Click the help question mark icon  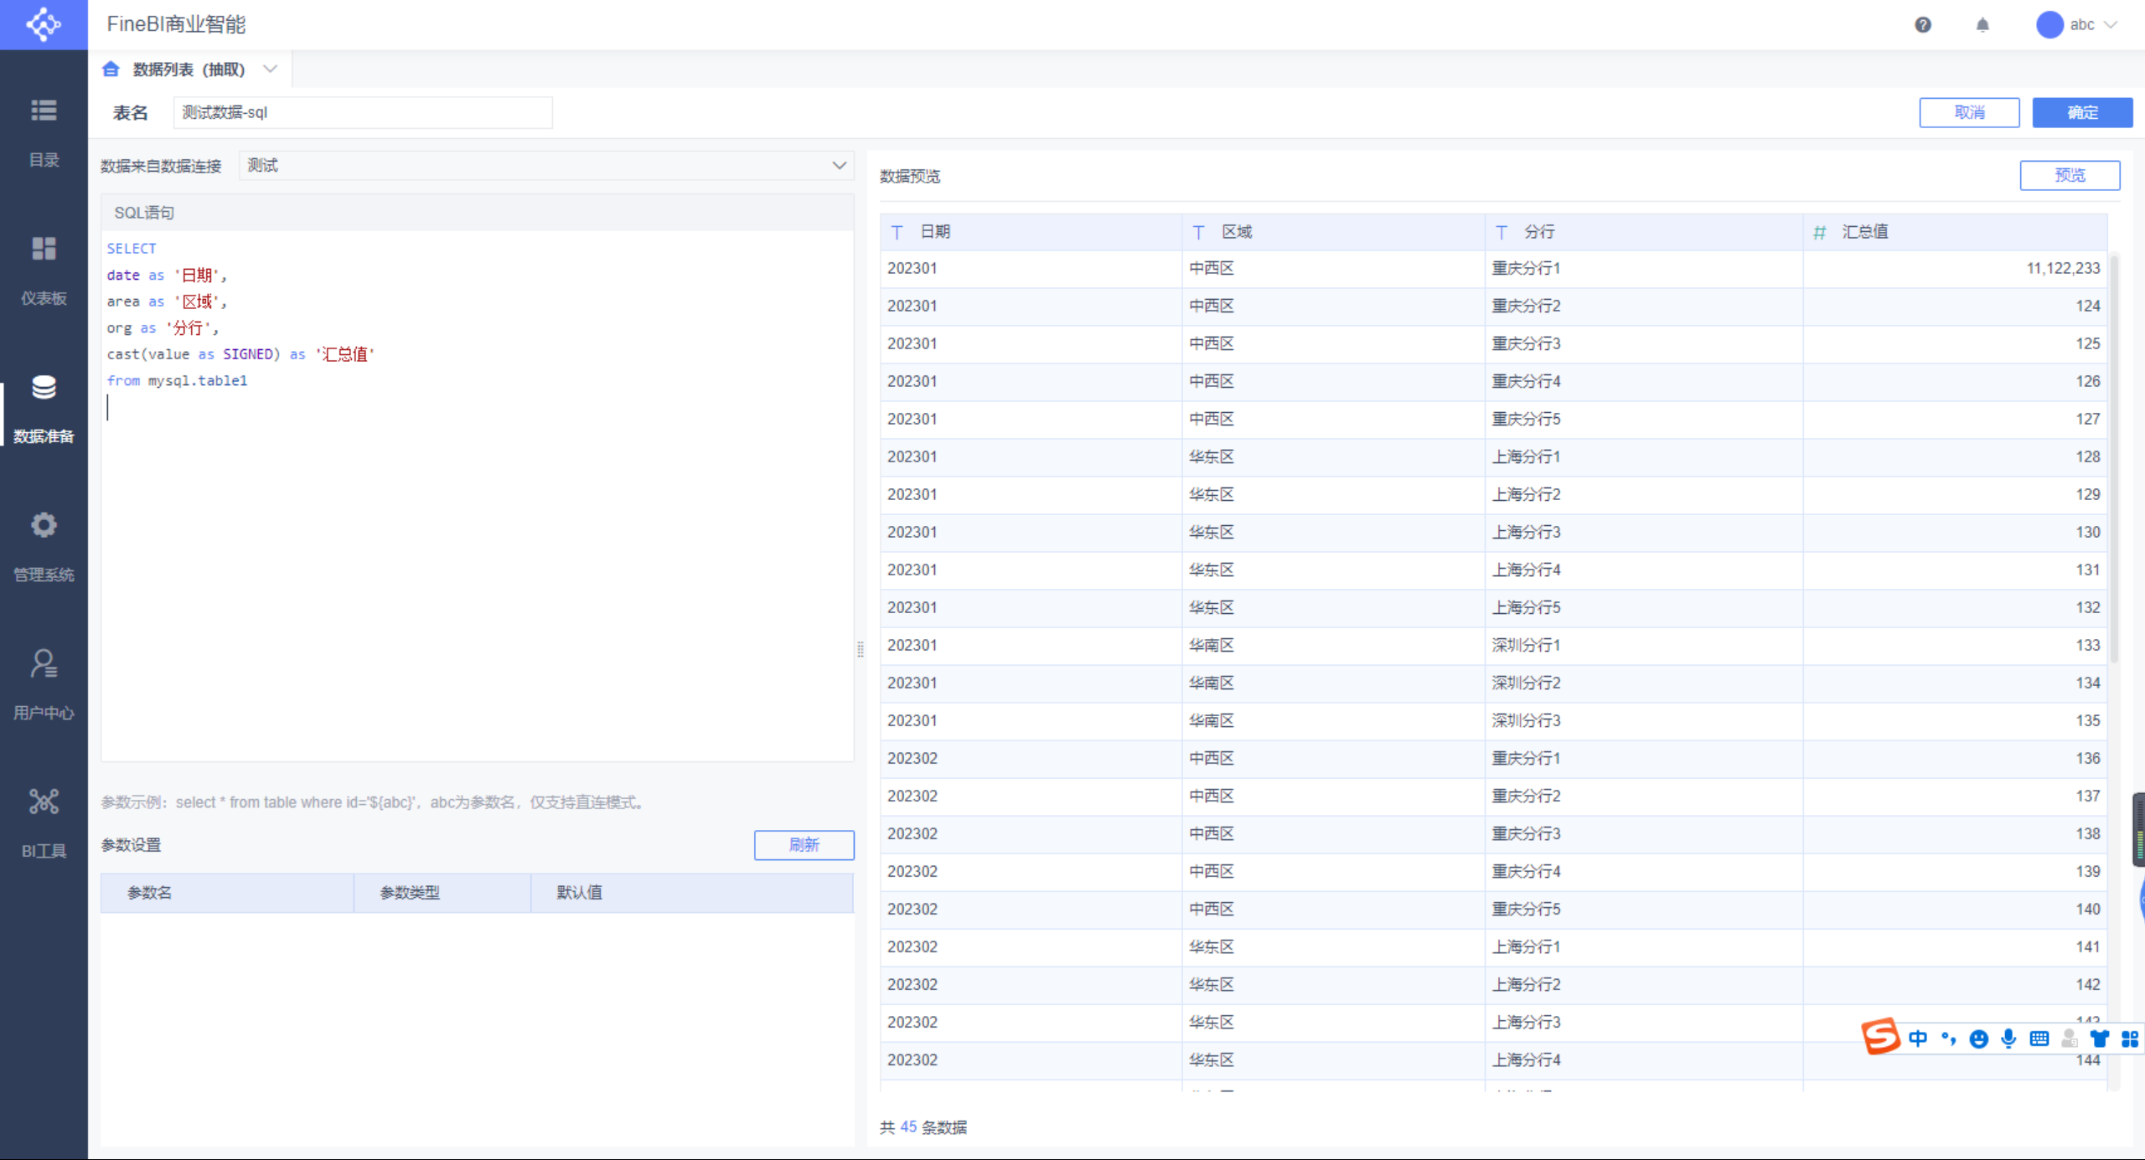click(x=1923, y=24)
